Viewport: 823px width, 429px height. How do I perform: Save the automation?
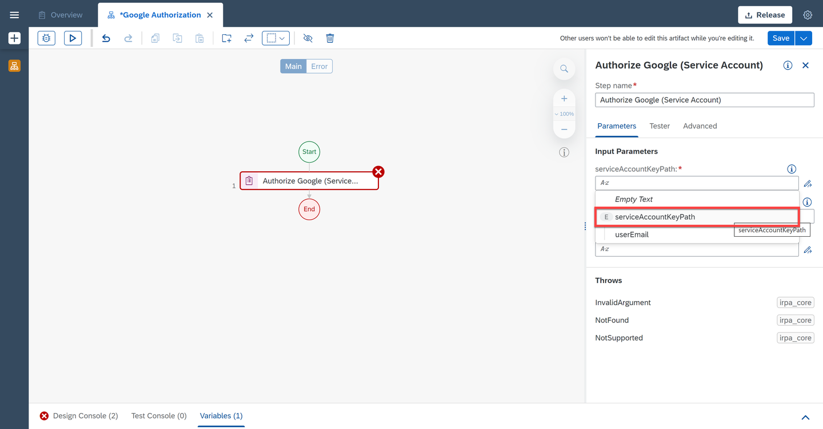tap(781, 38)
